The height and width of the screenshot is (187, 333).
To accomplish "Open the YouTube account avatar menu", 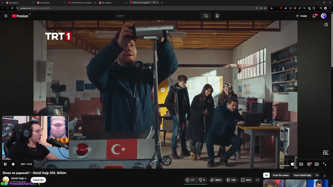I will click(324, 16).
